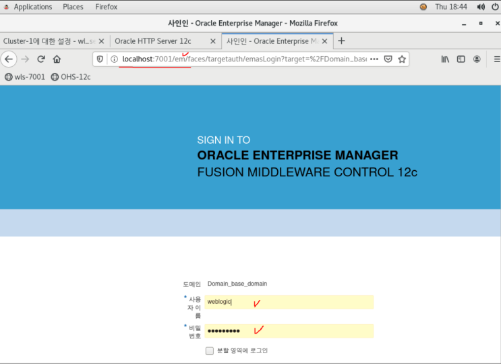Screen dimensions: 501x364
Task: Click the password input field
Action: 289,331
